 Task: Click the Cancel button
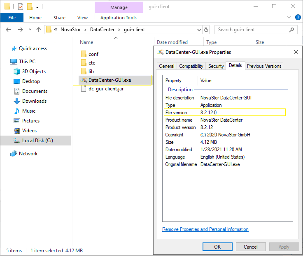[x=251, y=247]
